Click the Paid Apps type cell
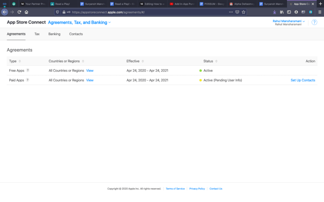The width and height of the screenshot is (324, 202). click(17, 80)
